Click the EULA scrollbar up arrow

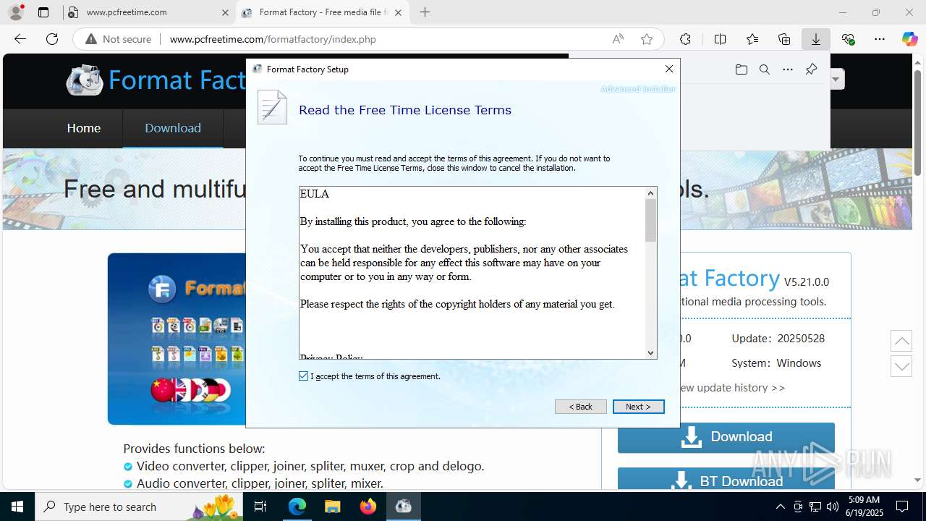[650, 192]
